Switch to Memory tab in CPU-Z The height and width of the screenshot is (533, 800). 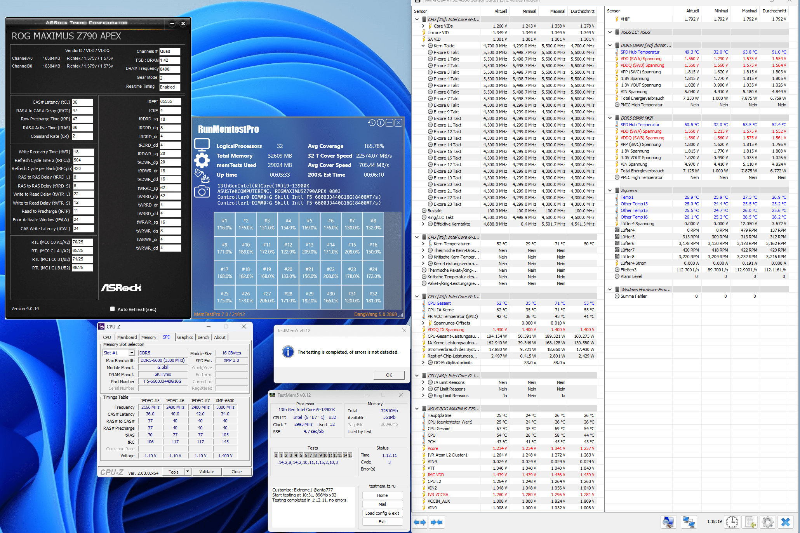coord(149,337)
